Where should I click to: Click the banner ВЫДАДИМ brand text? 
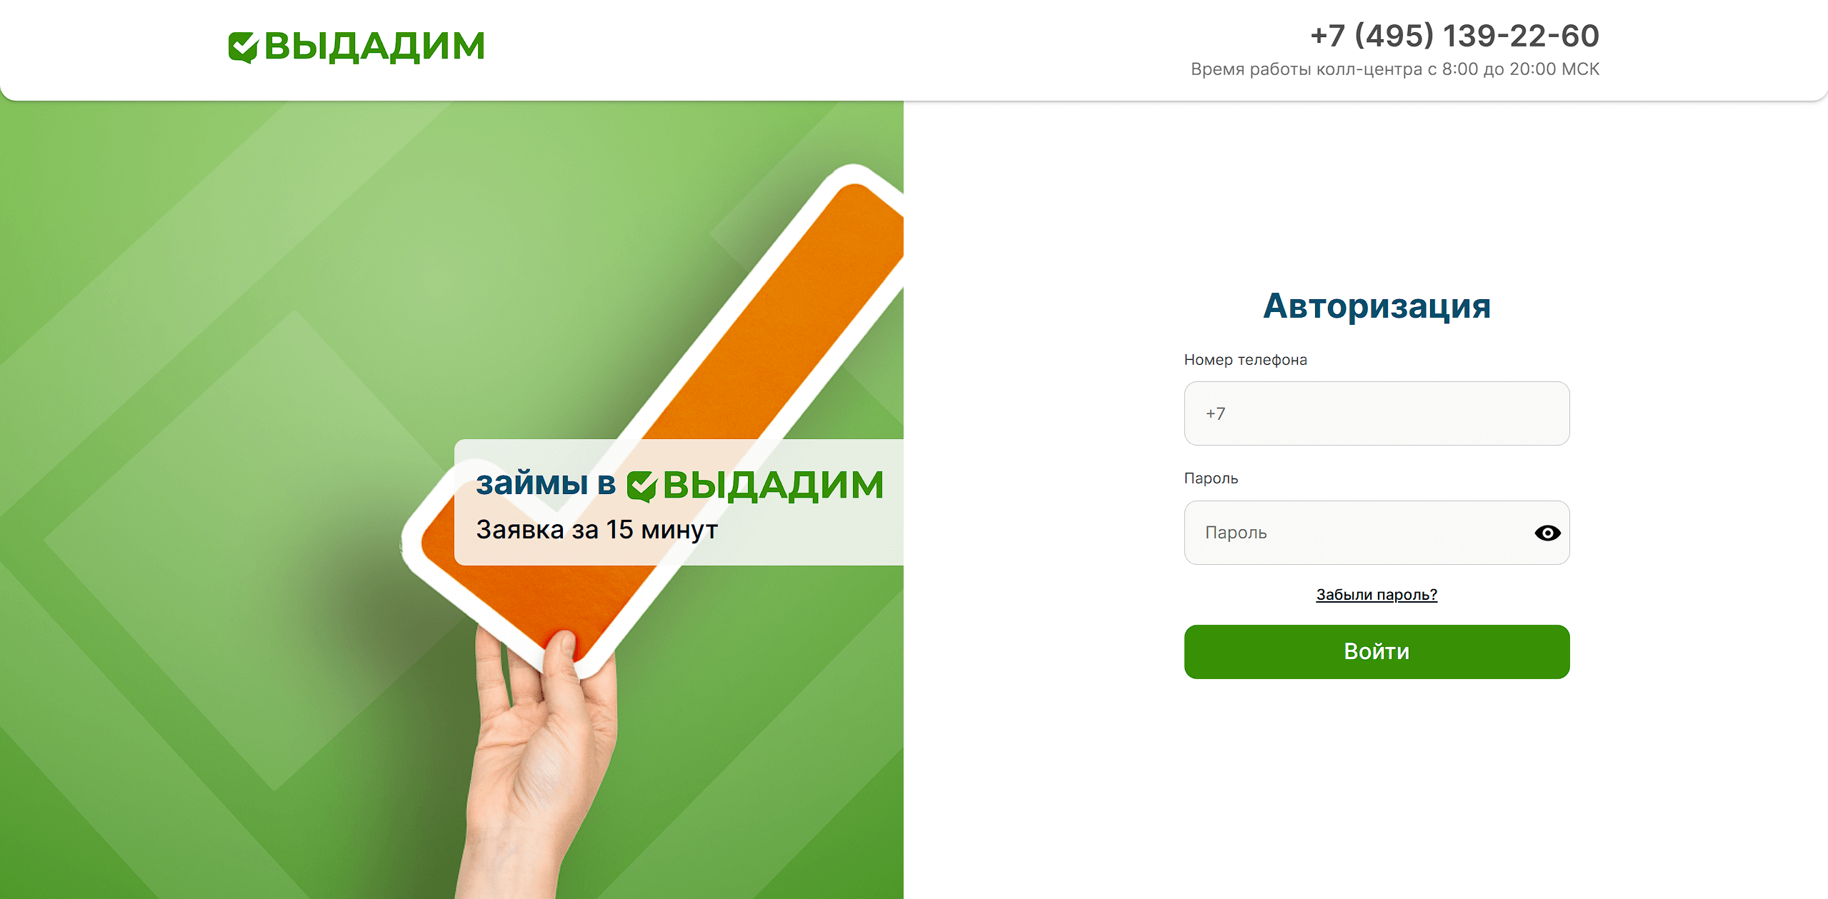(773, 486)
